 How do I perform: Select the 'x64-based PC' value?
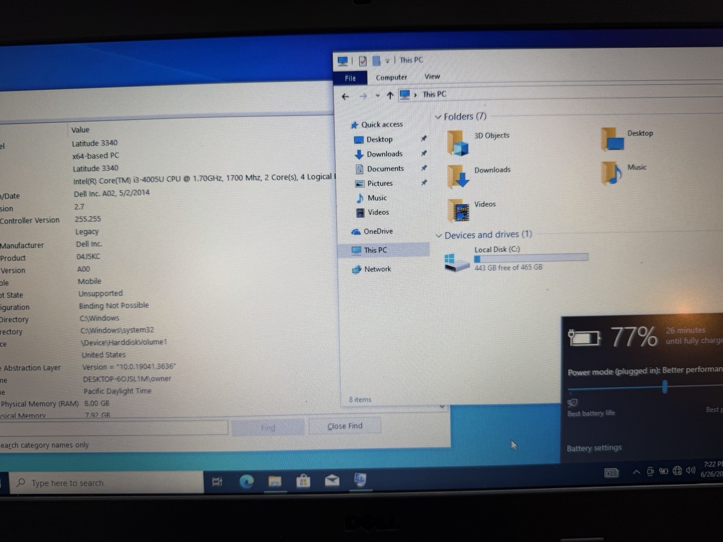click(x=95, y=155)
